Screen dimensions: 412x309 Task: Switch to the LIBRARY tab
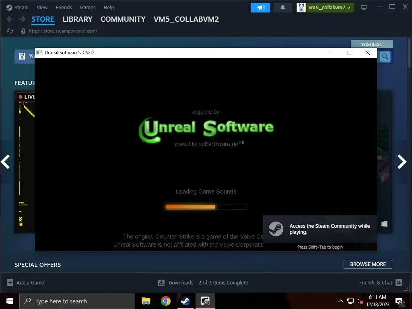[x=78, y=19]
